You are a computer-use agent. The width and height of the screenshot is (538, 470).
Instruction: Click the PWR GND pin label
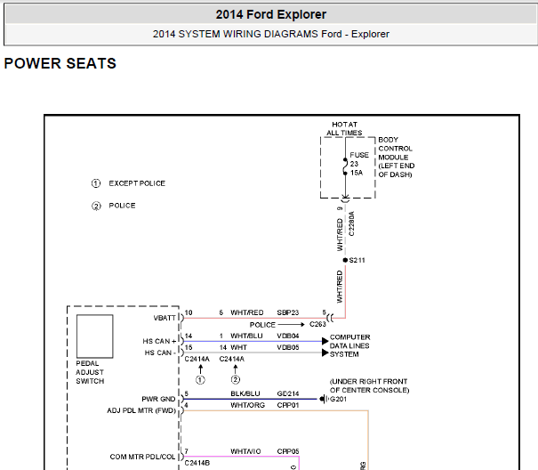coord(158,399)
